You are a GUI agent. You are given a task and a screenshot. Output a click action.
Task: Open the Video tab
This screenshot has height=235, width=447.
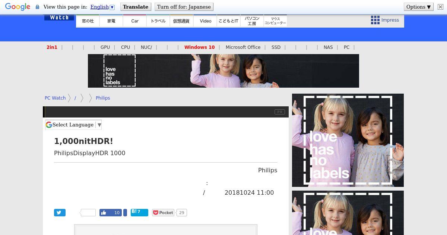click(x=205, y=21)
